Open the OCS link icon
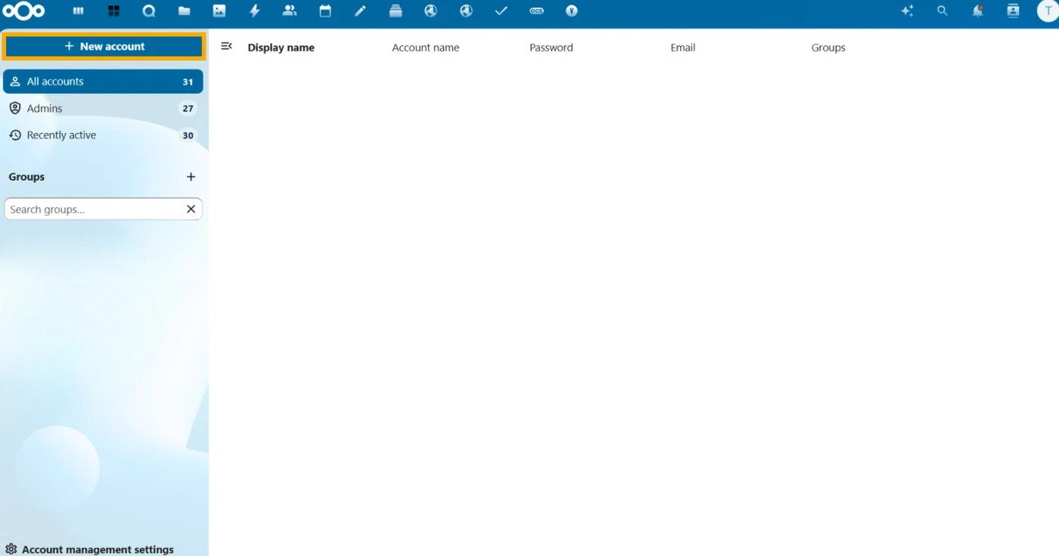The height and width of the screenshot is (556, 1059). pos(536,11)
